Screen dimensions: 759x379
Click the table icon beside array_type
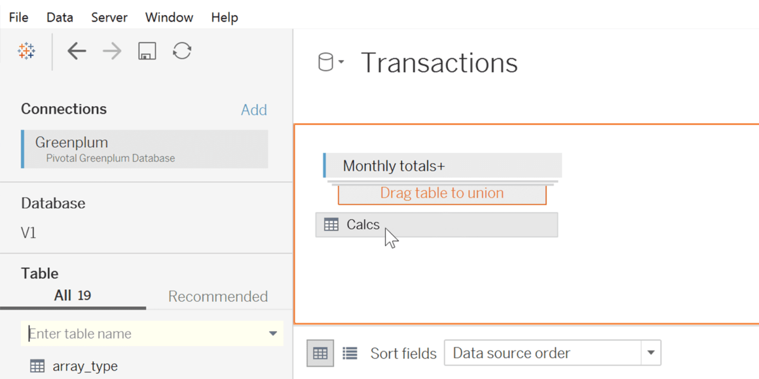(x=37, y=366)
